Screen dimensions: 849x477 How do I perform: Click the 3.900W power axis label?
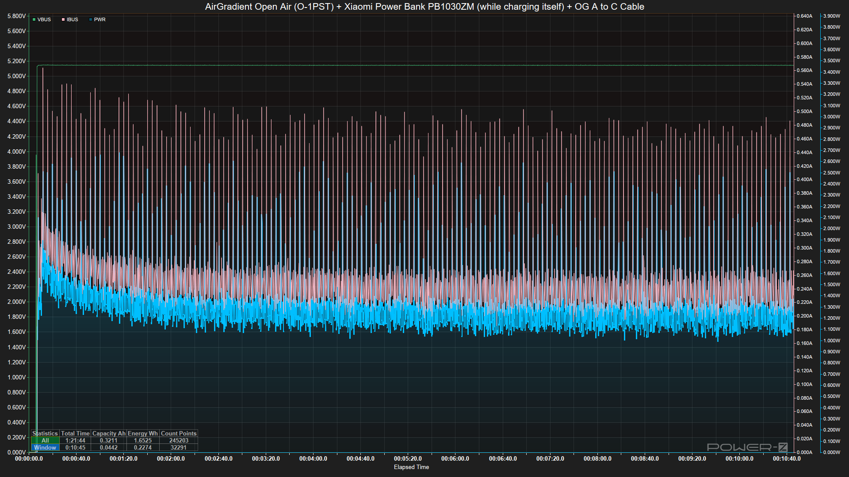point(831,16)
